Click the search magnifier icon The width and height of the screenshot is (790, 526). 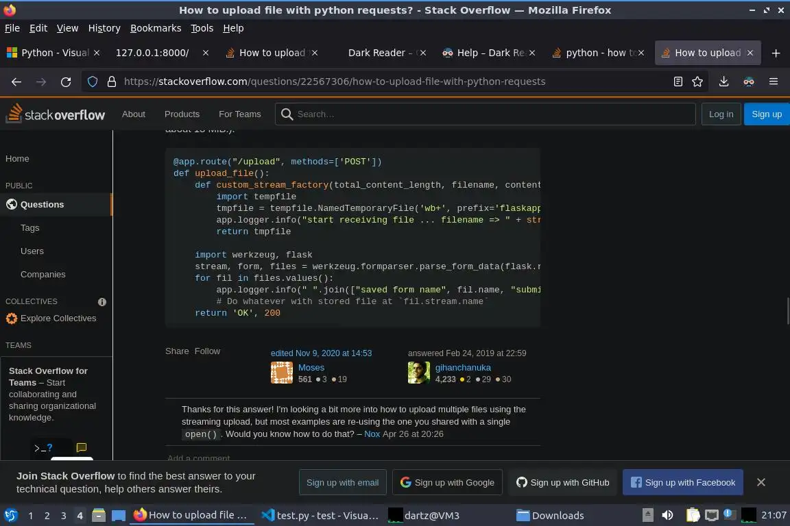pos(287,114)
